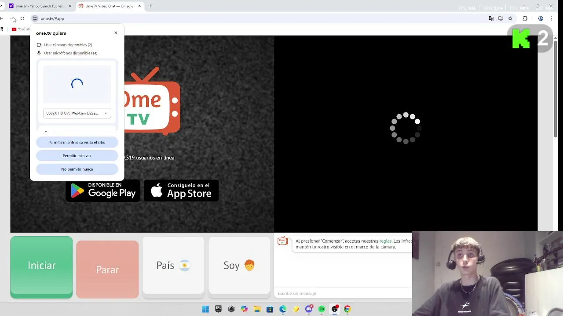Click Permitir esta vez button
The width and height of the screenshot is (563, 316).
click(x=77, y=156)
